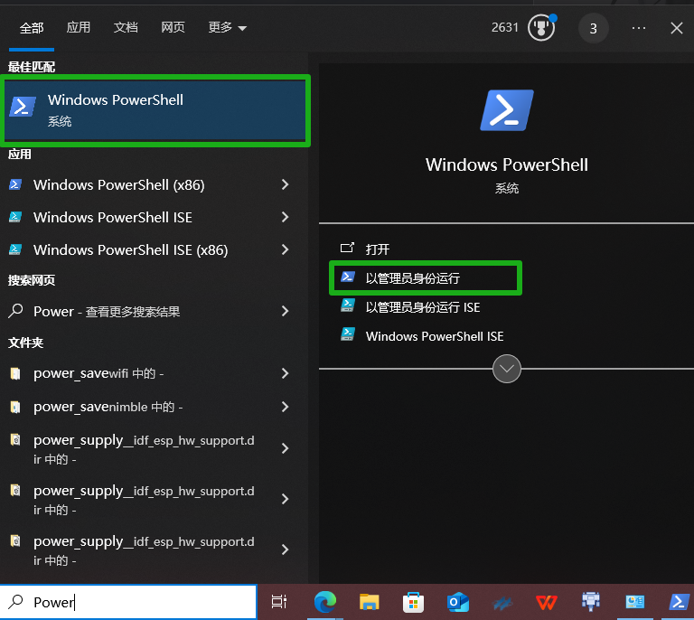Click the PowerShell icon in best match row
This screenshot has height=620, width=694.
point(23,107)
